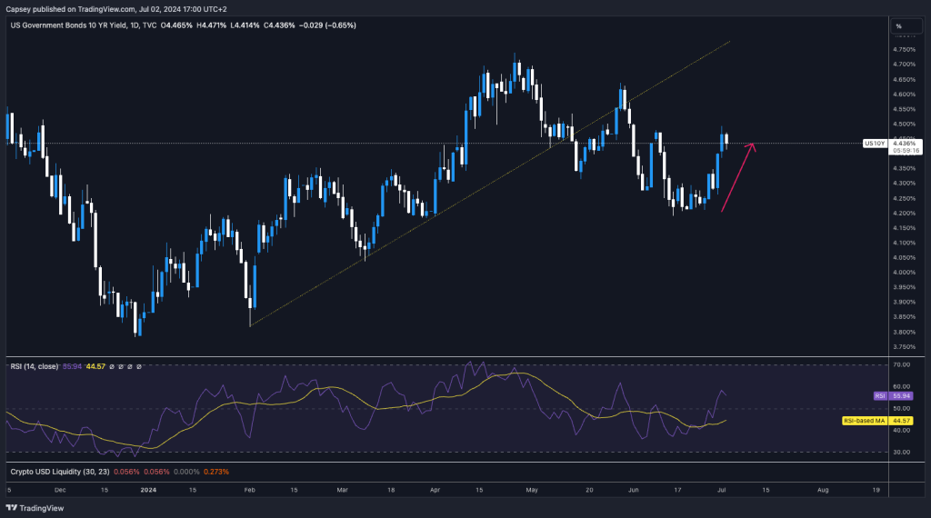This screenshot has height=518, width=931.
Task: Click the Aug label on time axis
Action: (x=823, y=489)
